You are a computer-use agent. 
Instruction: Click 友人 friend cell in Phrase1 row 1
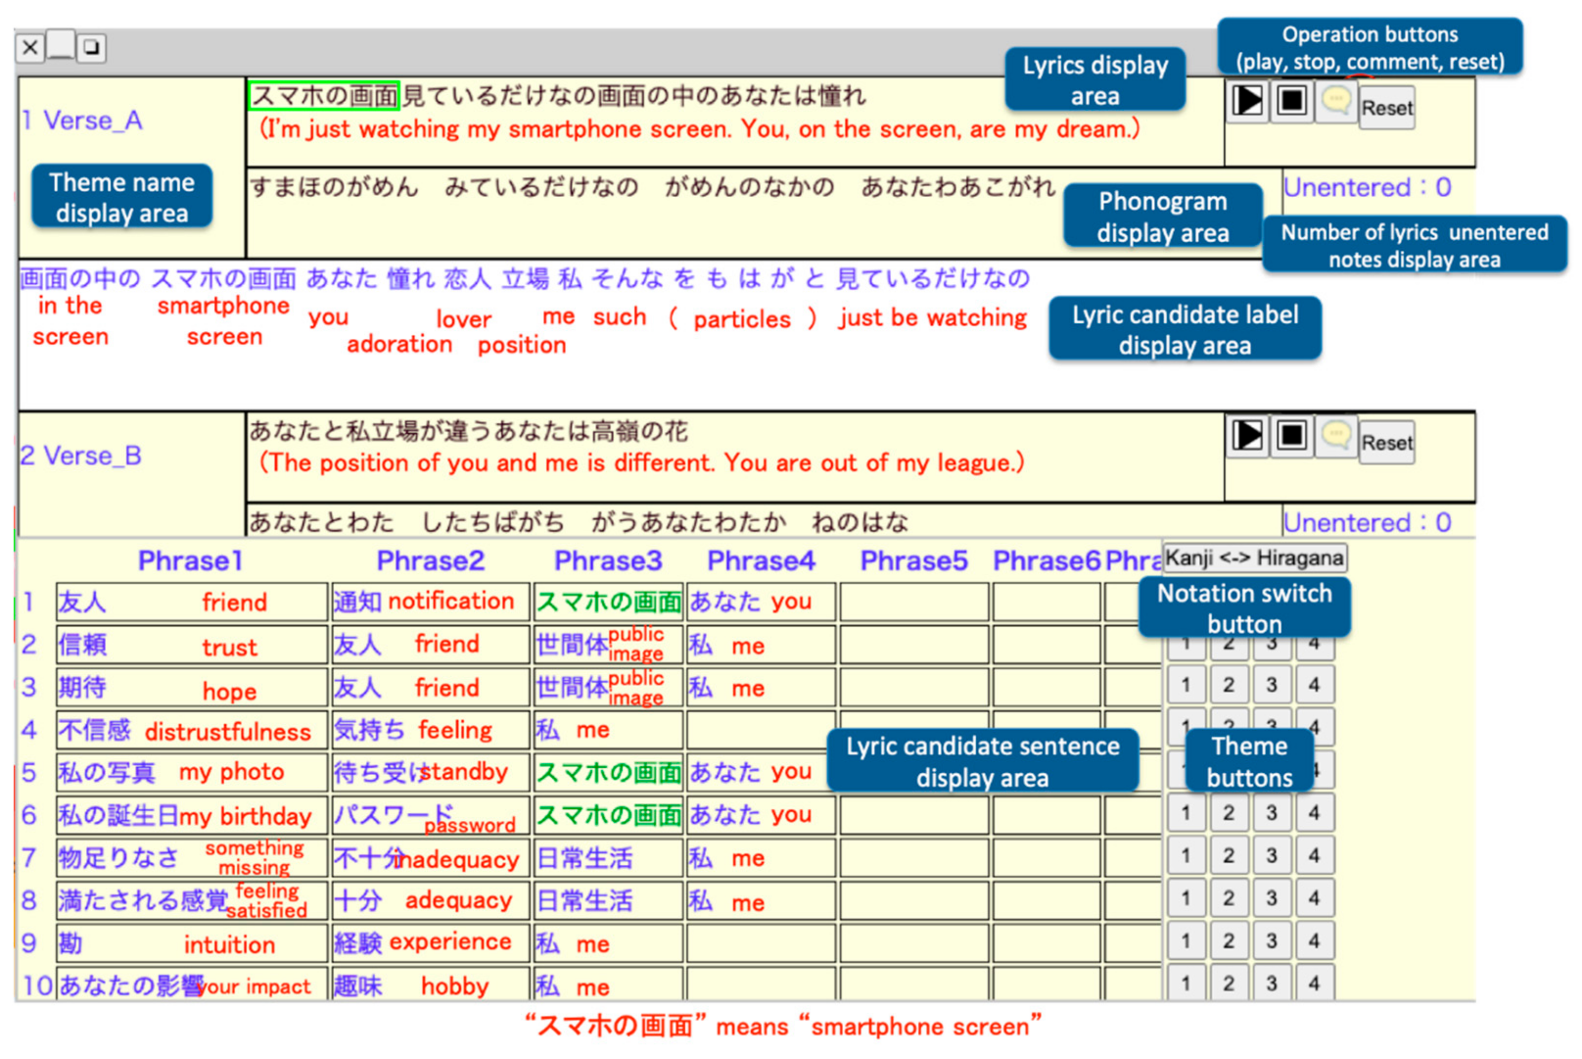191,602
